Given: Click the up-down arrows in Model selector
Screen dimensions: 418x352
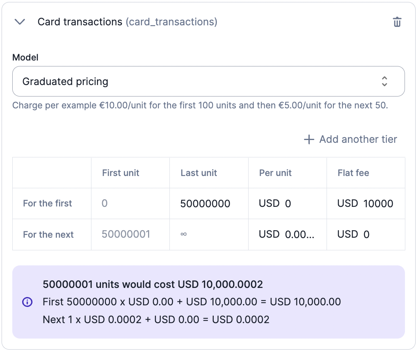Looking at the screenshot, I should (384, 81).
